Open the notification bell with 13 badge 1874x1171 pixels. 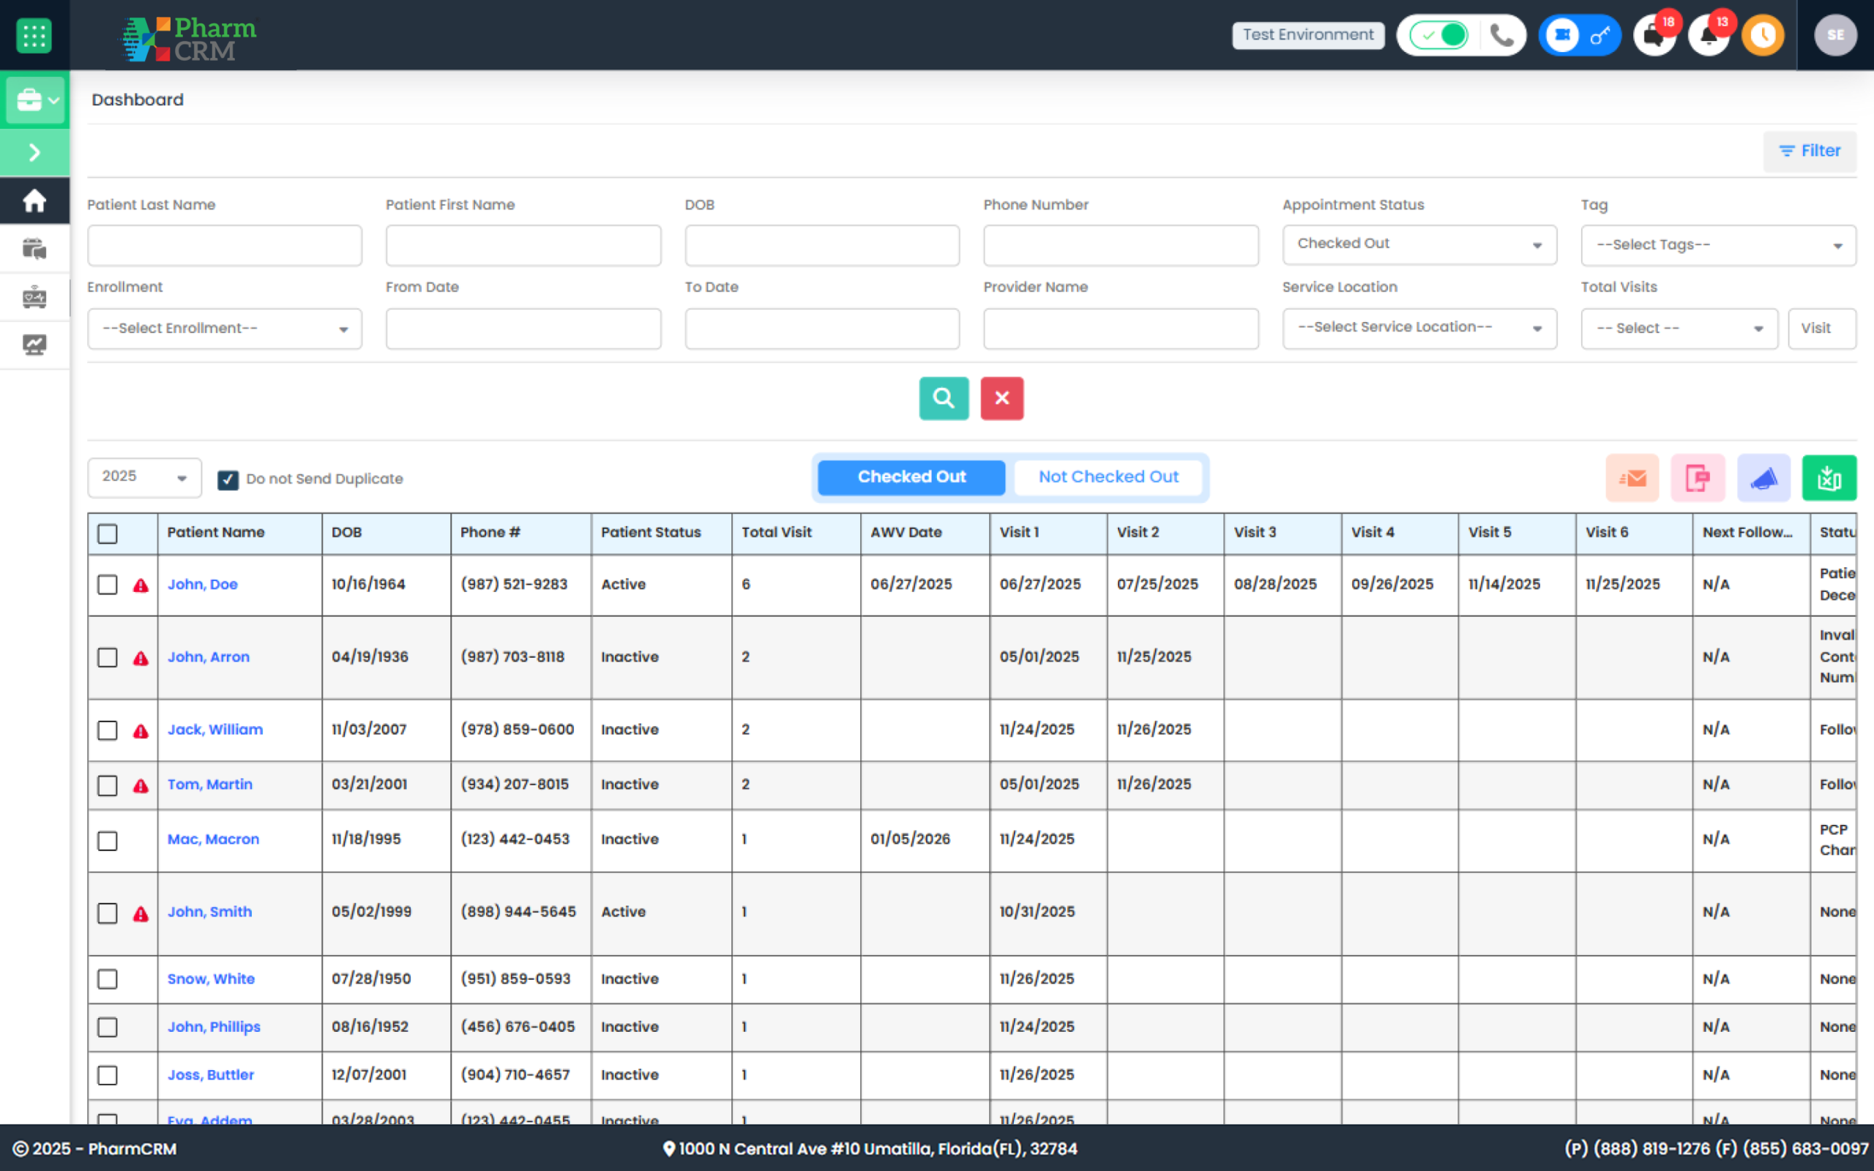coord(1709,36)
